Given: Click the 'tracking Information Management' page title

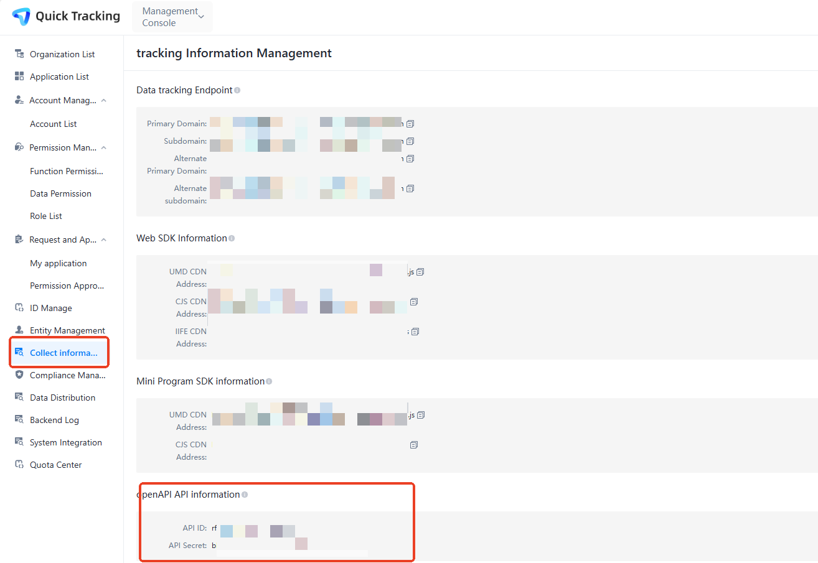Looking at the screenshot, I should click(x=234, y=54).
